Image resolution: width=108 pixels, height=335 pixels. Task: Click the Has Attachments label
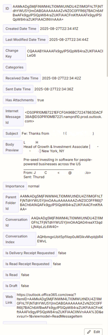pyautogui.click(x=20, y=100)
